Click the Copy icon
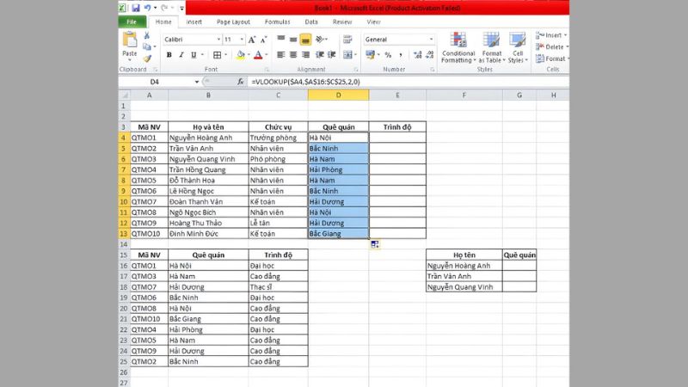 coord(146,46)
